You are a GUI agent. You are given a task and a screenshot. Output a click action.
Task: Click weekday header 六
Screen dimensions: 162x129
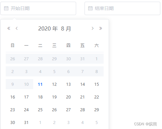tap(97, 46)
